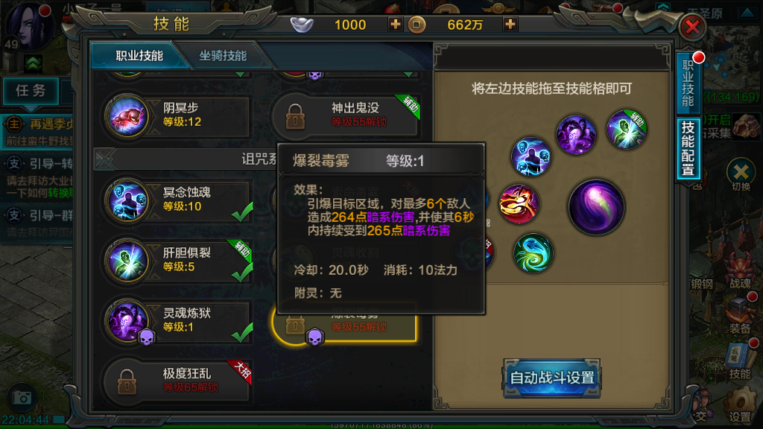
Task: Add gold coins with the plus button
Action: point(510,24)
